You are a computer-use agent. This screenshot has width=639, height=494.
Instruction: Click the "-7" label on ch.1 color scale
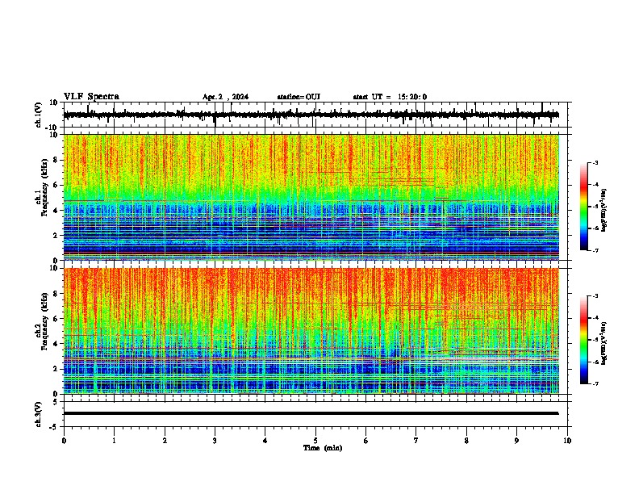point(595,250)
